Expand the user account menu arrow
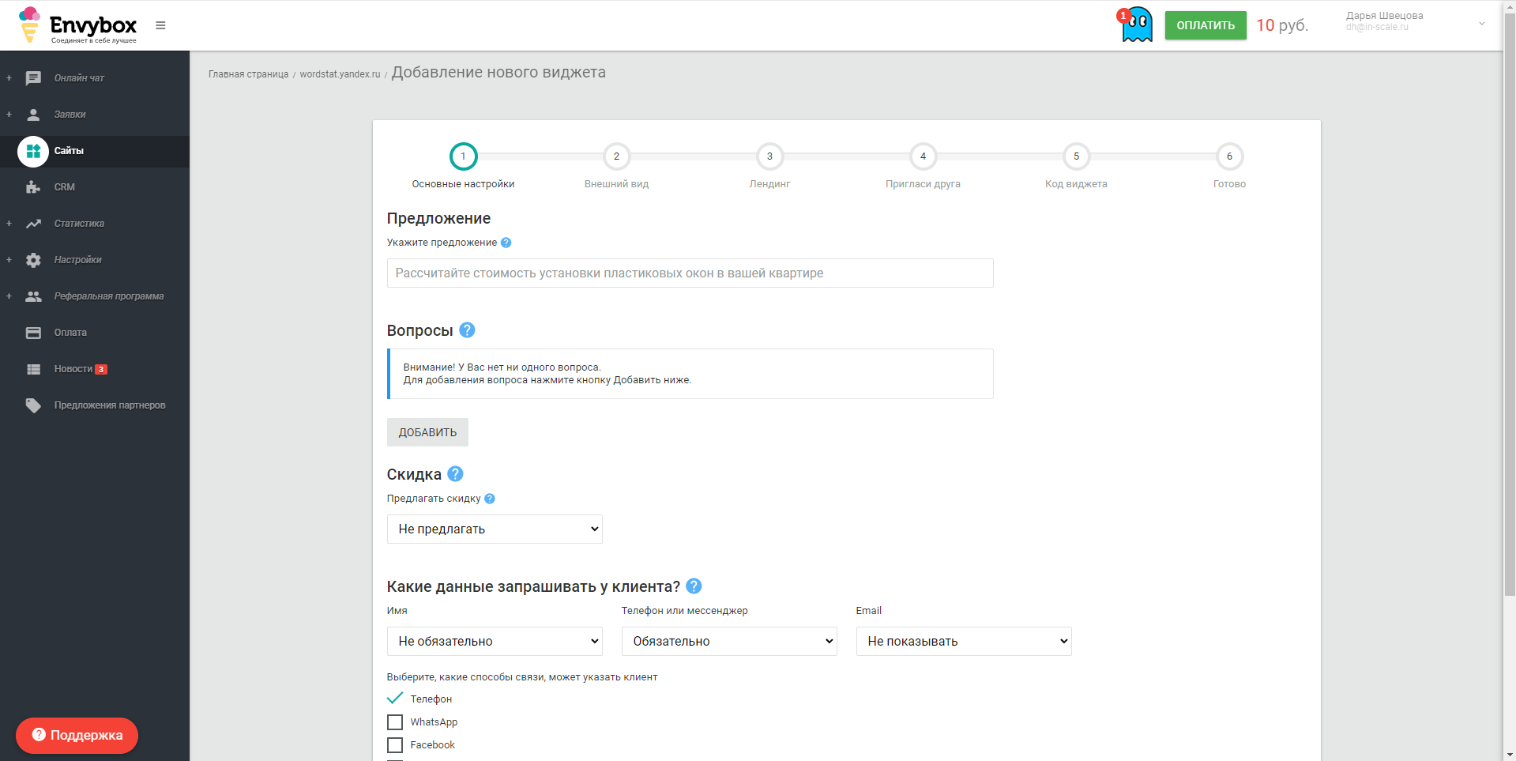Viewport: 1516px width, 761px height. (1482, 24)
